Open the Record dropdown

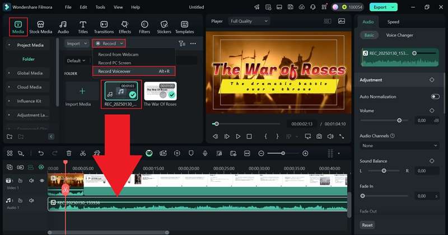pos(109,44)
